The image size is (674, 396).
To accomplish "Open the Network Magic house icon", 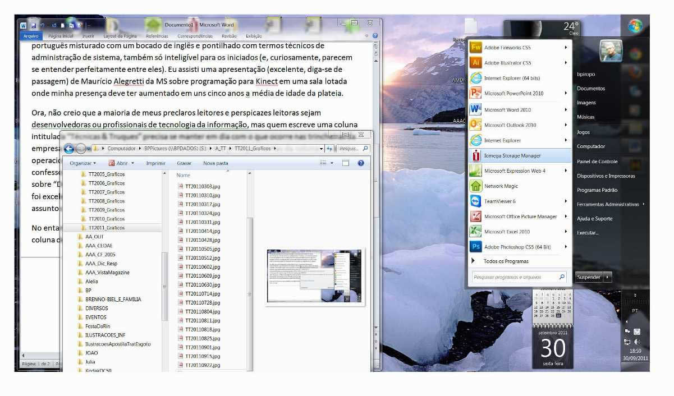I will point(476,186).
